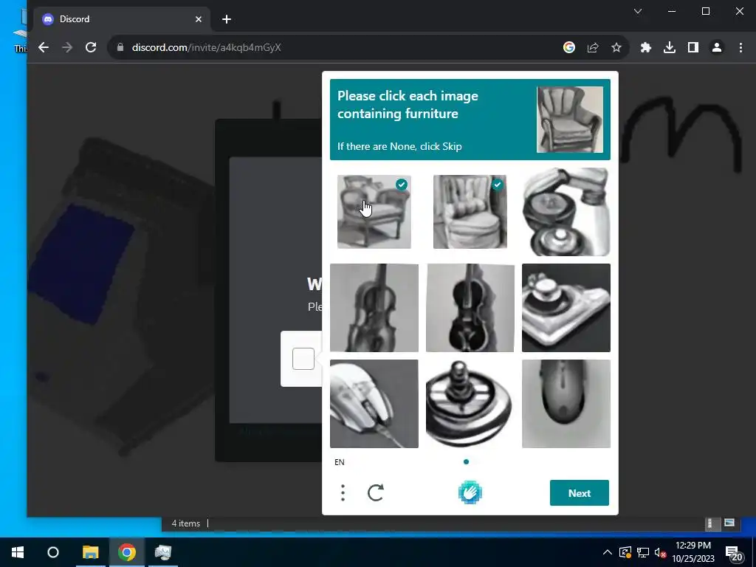Open the Windows Start menu
756x567 pixels.
tap(18, 552)
